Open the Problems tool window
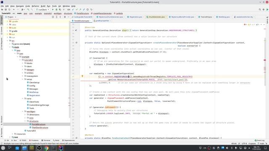Viewport: 269px width, 151px height. pos(34,141)
